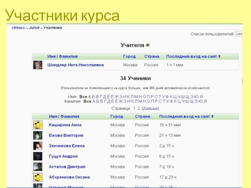The image size is (251, 188).
Task: Click the 17 д 23 ч login time
Action: click(168, 177)
